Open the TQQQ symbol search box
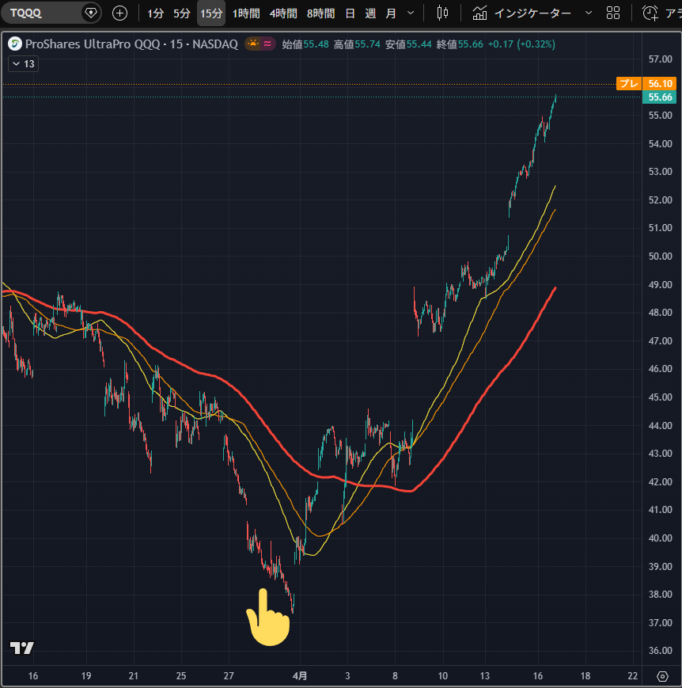Viewport: 682px width, 688px height. [x=42, y=13]
